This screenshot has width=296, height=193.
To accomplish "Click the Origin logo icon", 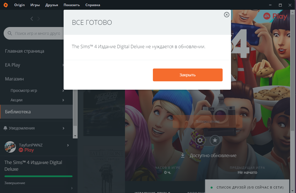I will (6, 5).
